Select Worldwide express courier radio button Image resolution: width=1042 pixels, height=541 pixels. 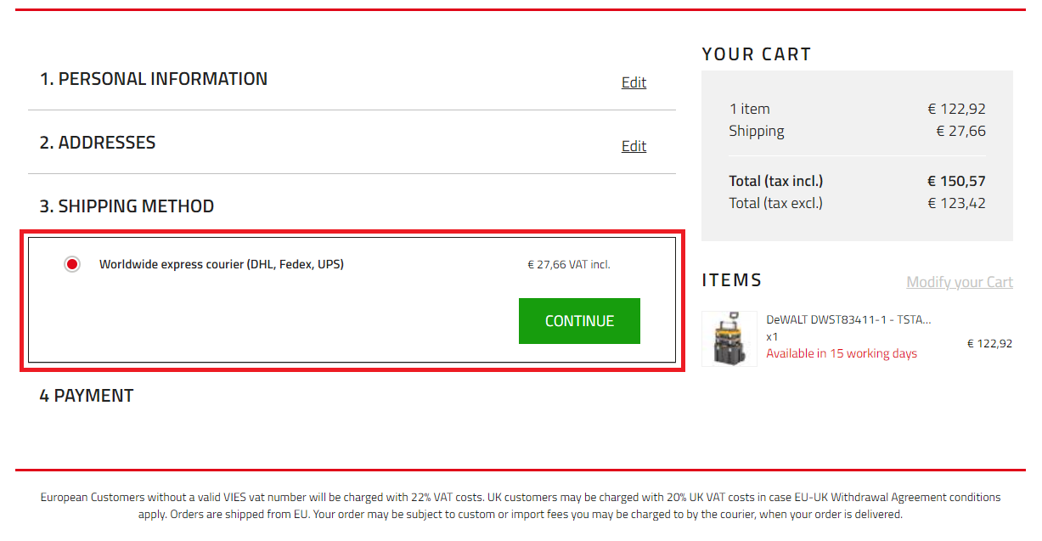coord(72,264)
